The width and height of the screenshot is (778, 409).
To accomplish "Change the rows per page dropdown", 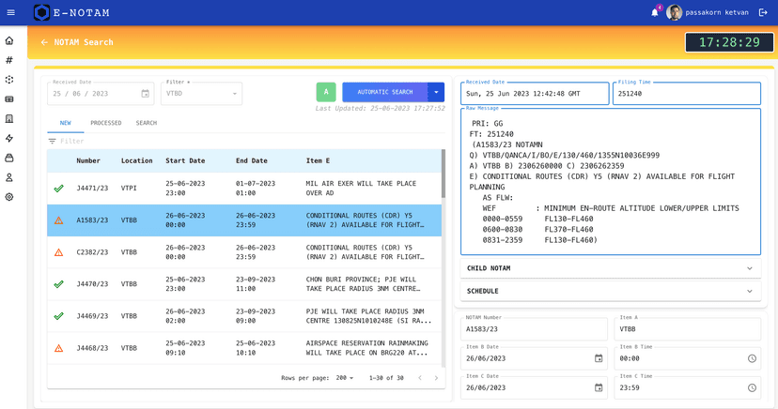I will coord(345,378).
